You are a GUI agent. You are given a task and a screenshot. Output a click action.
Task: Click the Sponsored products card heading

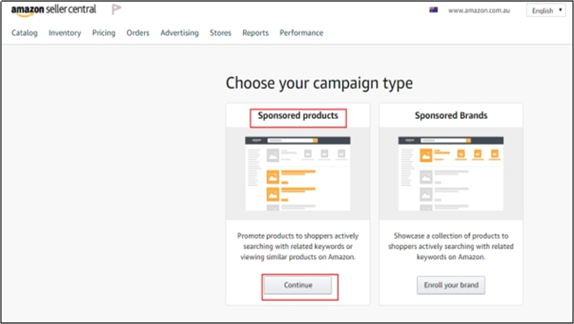(x=298, y=116)
